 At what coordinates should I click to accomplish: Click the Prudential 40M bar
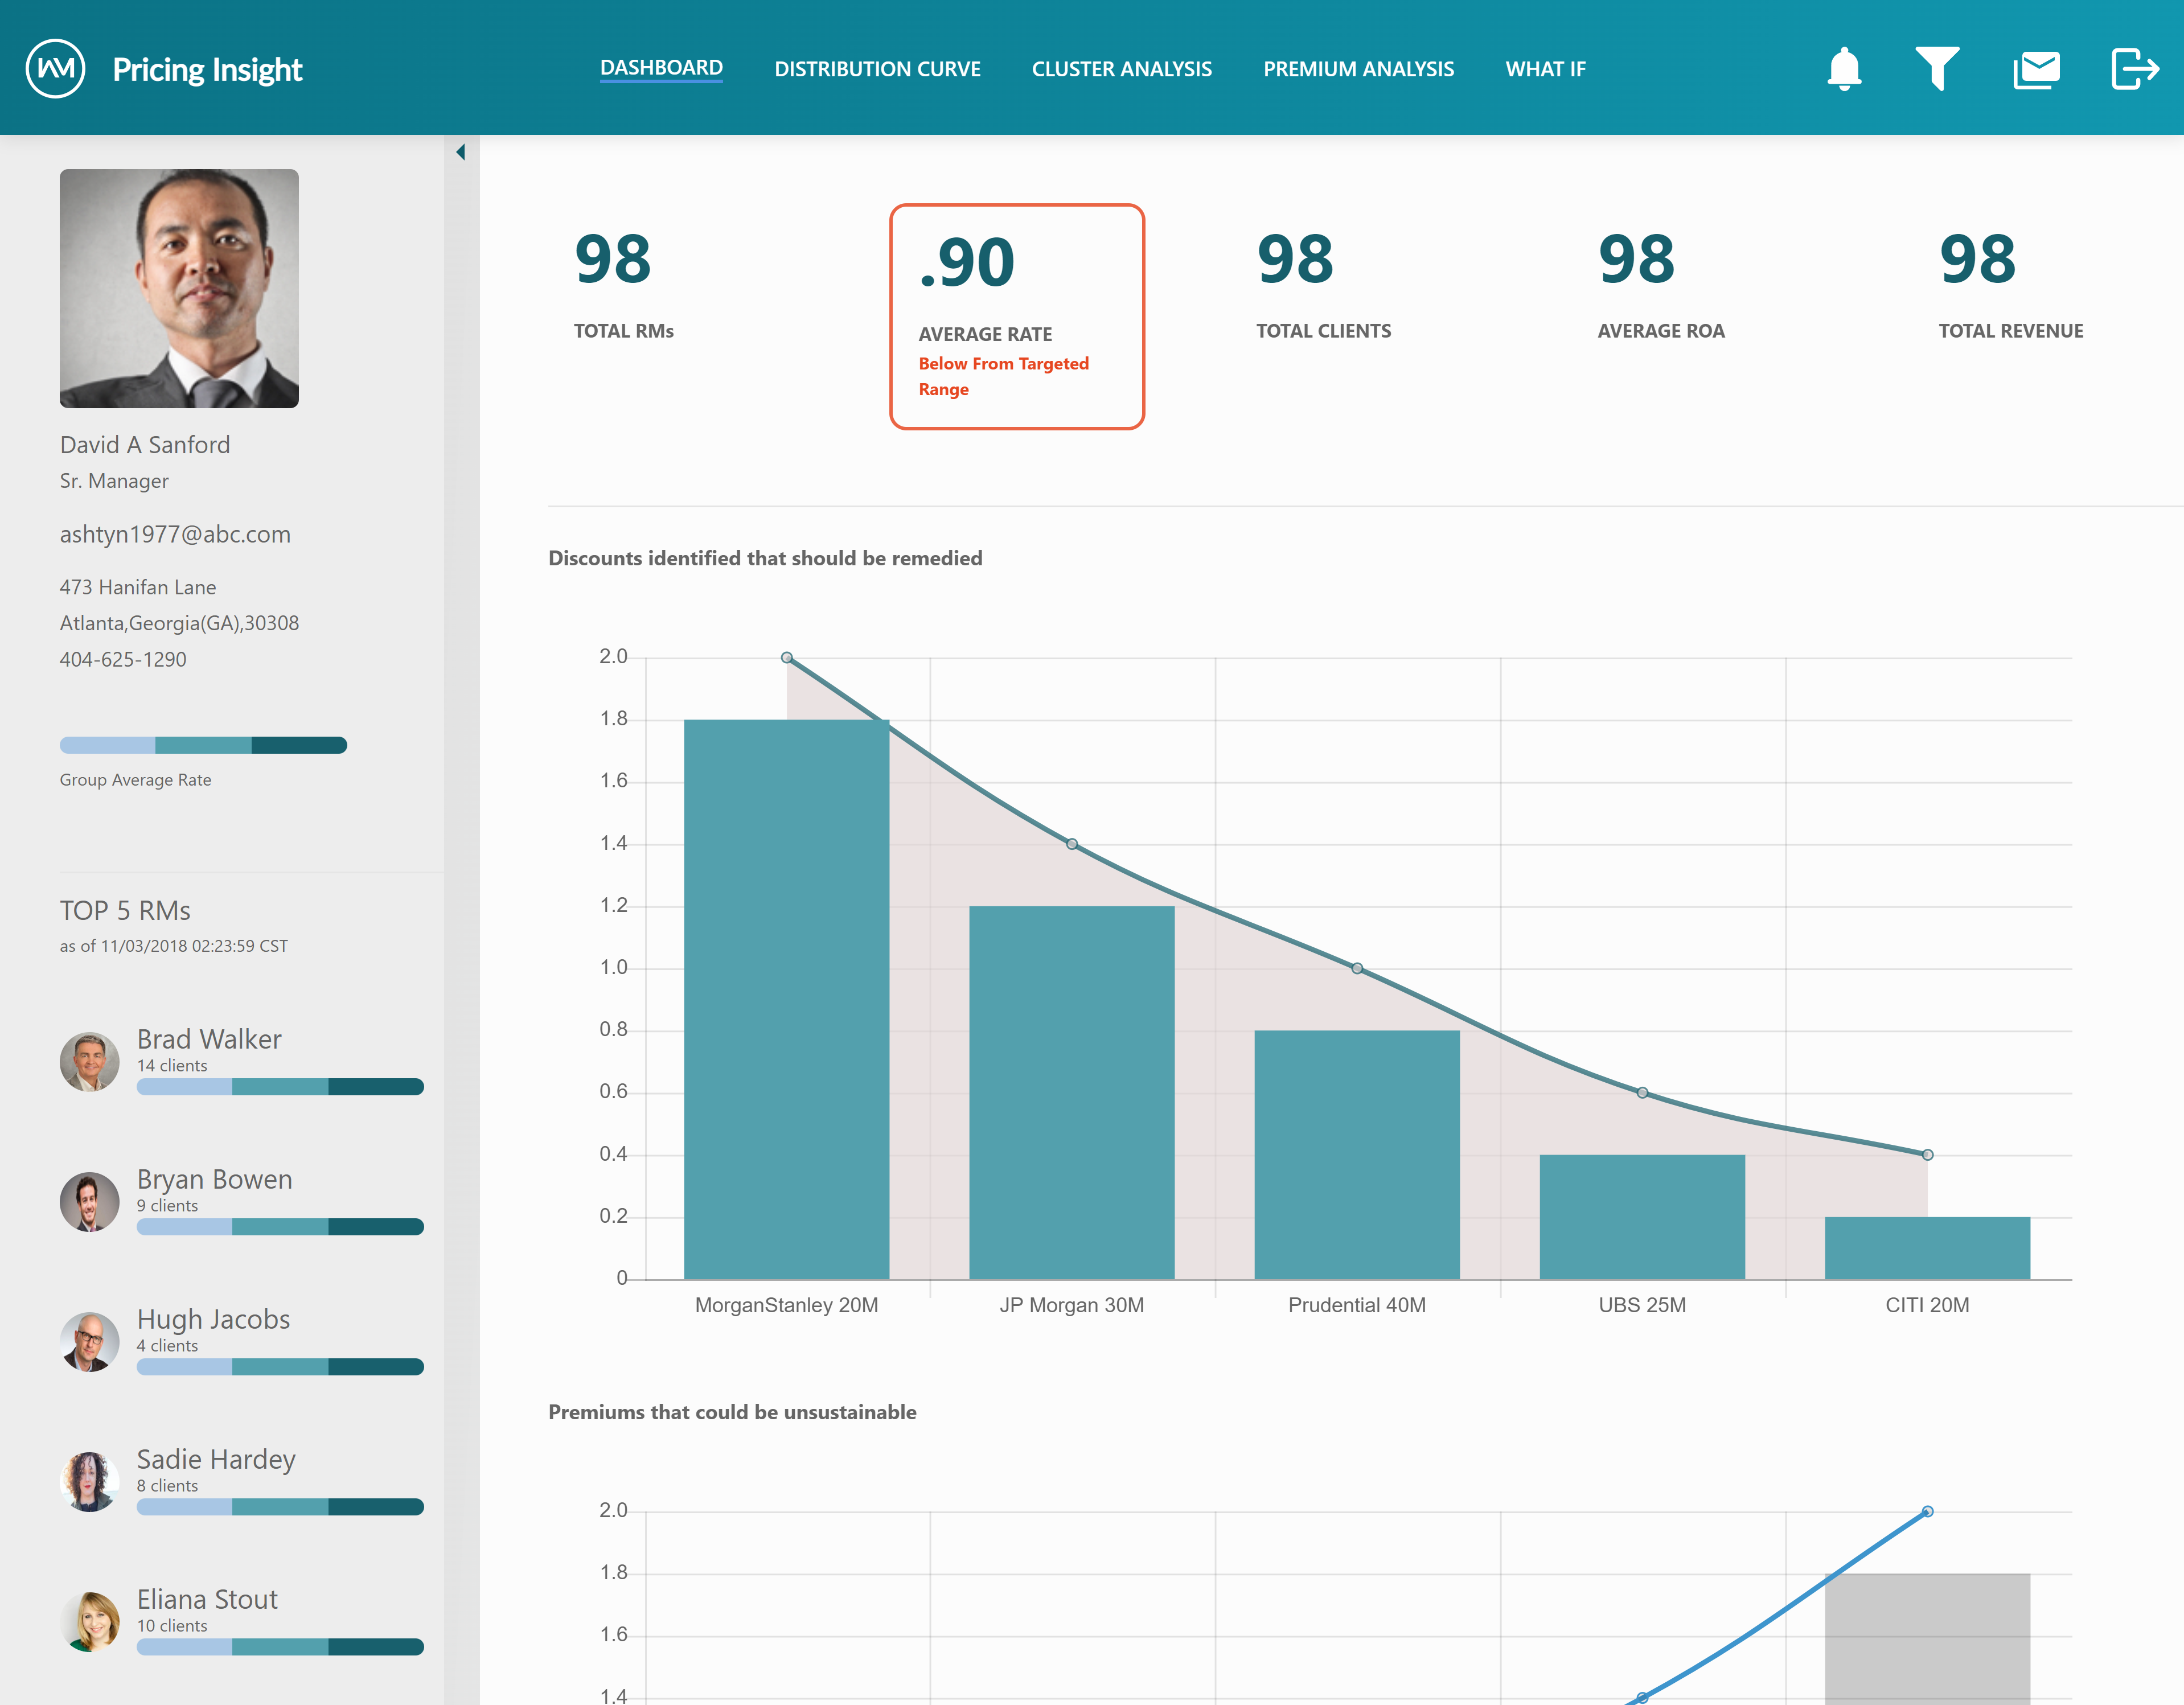pyautogui.click(x=1357, y=1155)
